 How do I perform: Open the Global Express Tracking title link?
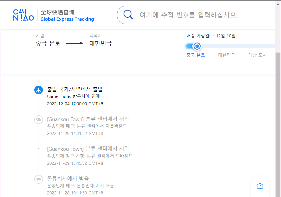[67, 19]
